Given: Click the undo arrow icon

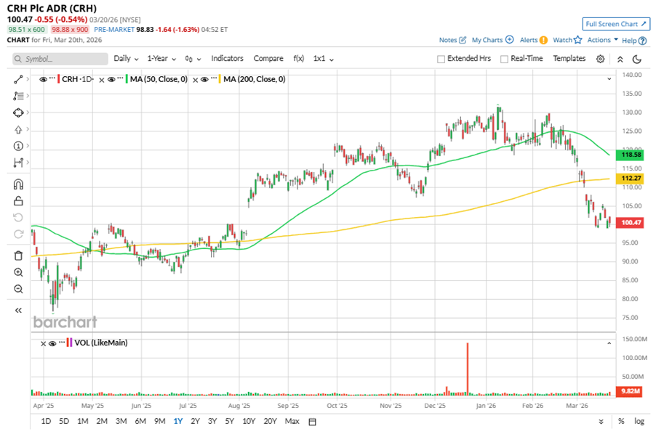Looking at the screenshot, I should (x=18, y=218).
